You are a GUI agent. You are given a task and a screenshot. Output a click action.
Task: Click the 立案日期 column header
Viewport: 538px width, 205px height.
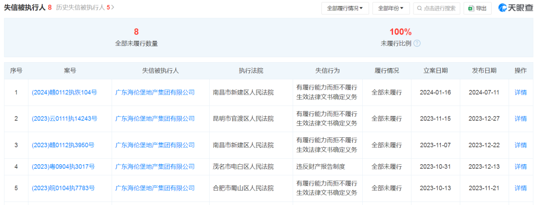tap(435, 71)
